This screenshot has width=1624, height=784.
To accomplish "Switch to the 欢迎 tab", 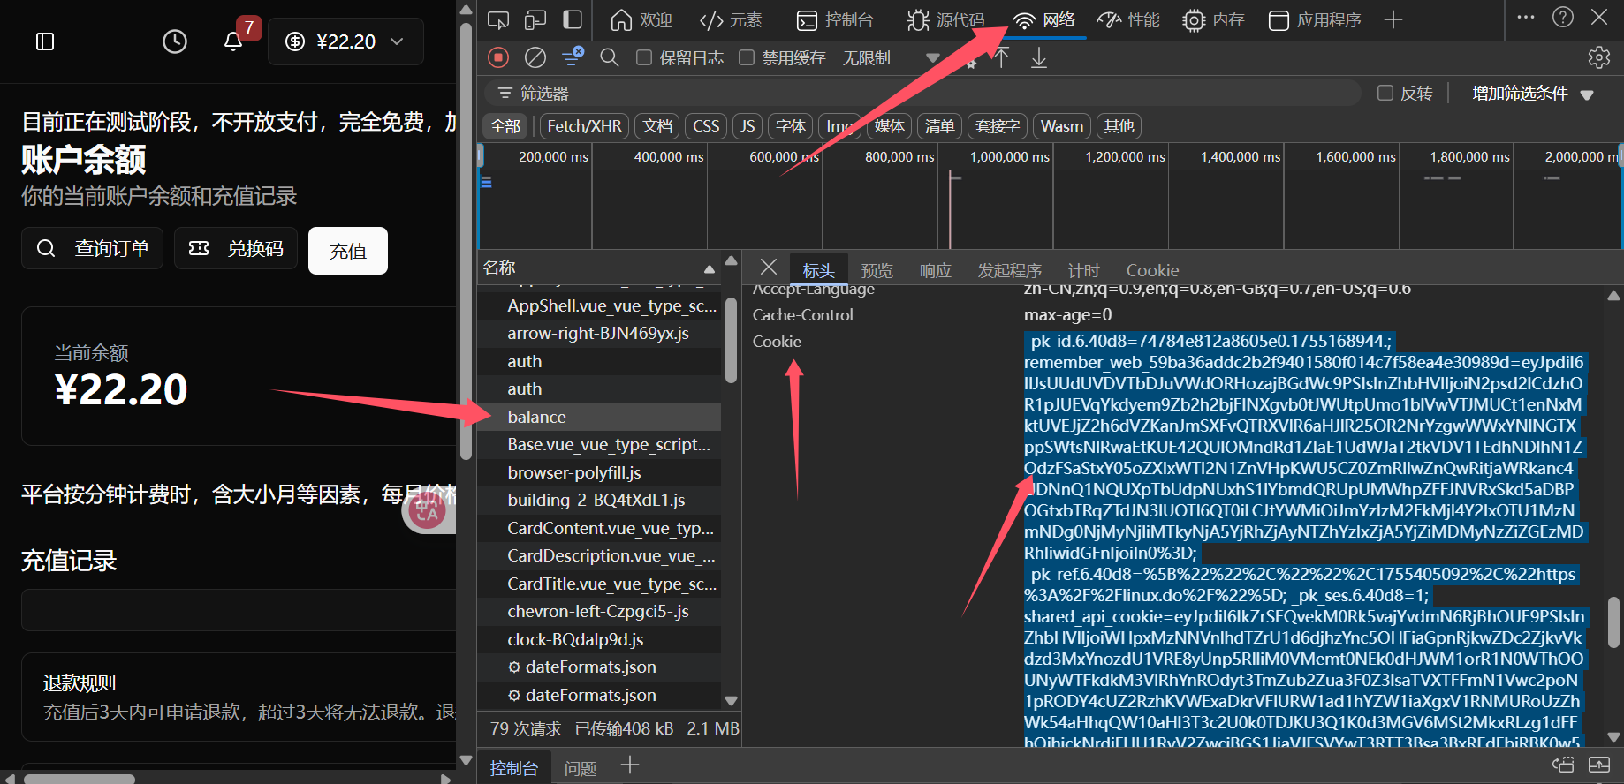I will click(641, 19).
